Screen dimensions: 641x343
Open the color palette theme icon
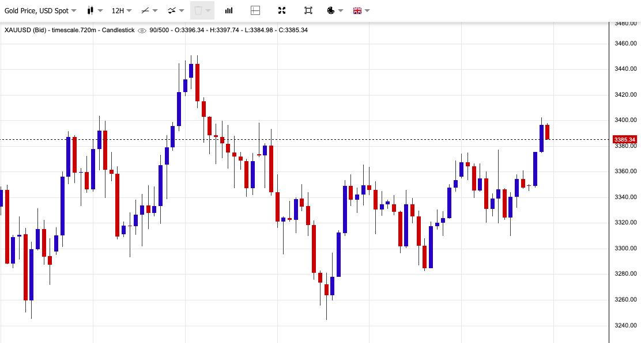point(331,10)
